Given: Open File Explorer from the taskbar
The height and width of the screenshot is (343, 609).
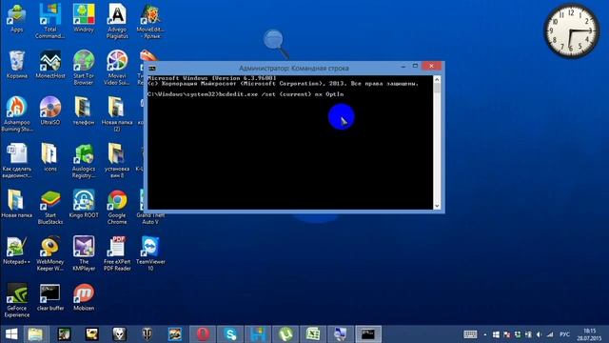Looking at the screenshot, I should (36, 334).
